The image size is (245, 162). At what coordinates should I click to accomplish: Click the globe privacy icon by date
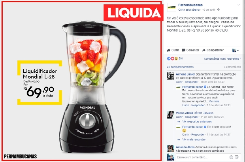pyautogui.click(x=219, y=9)
